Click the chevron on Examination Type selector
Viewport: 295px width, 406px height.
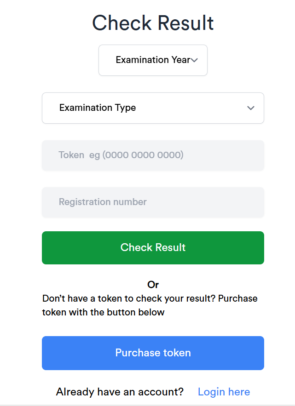(x=251, y=108)
